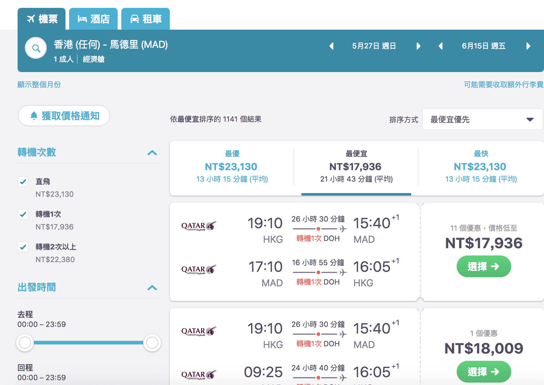Viewport: 544px width, 385px height.
Task: Click 選擇 button for NT$17,936 deal
Action: point(484,266)
